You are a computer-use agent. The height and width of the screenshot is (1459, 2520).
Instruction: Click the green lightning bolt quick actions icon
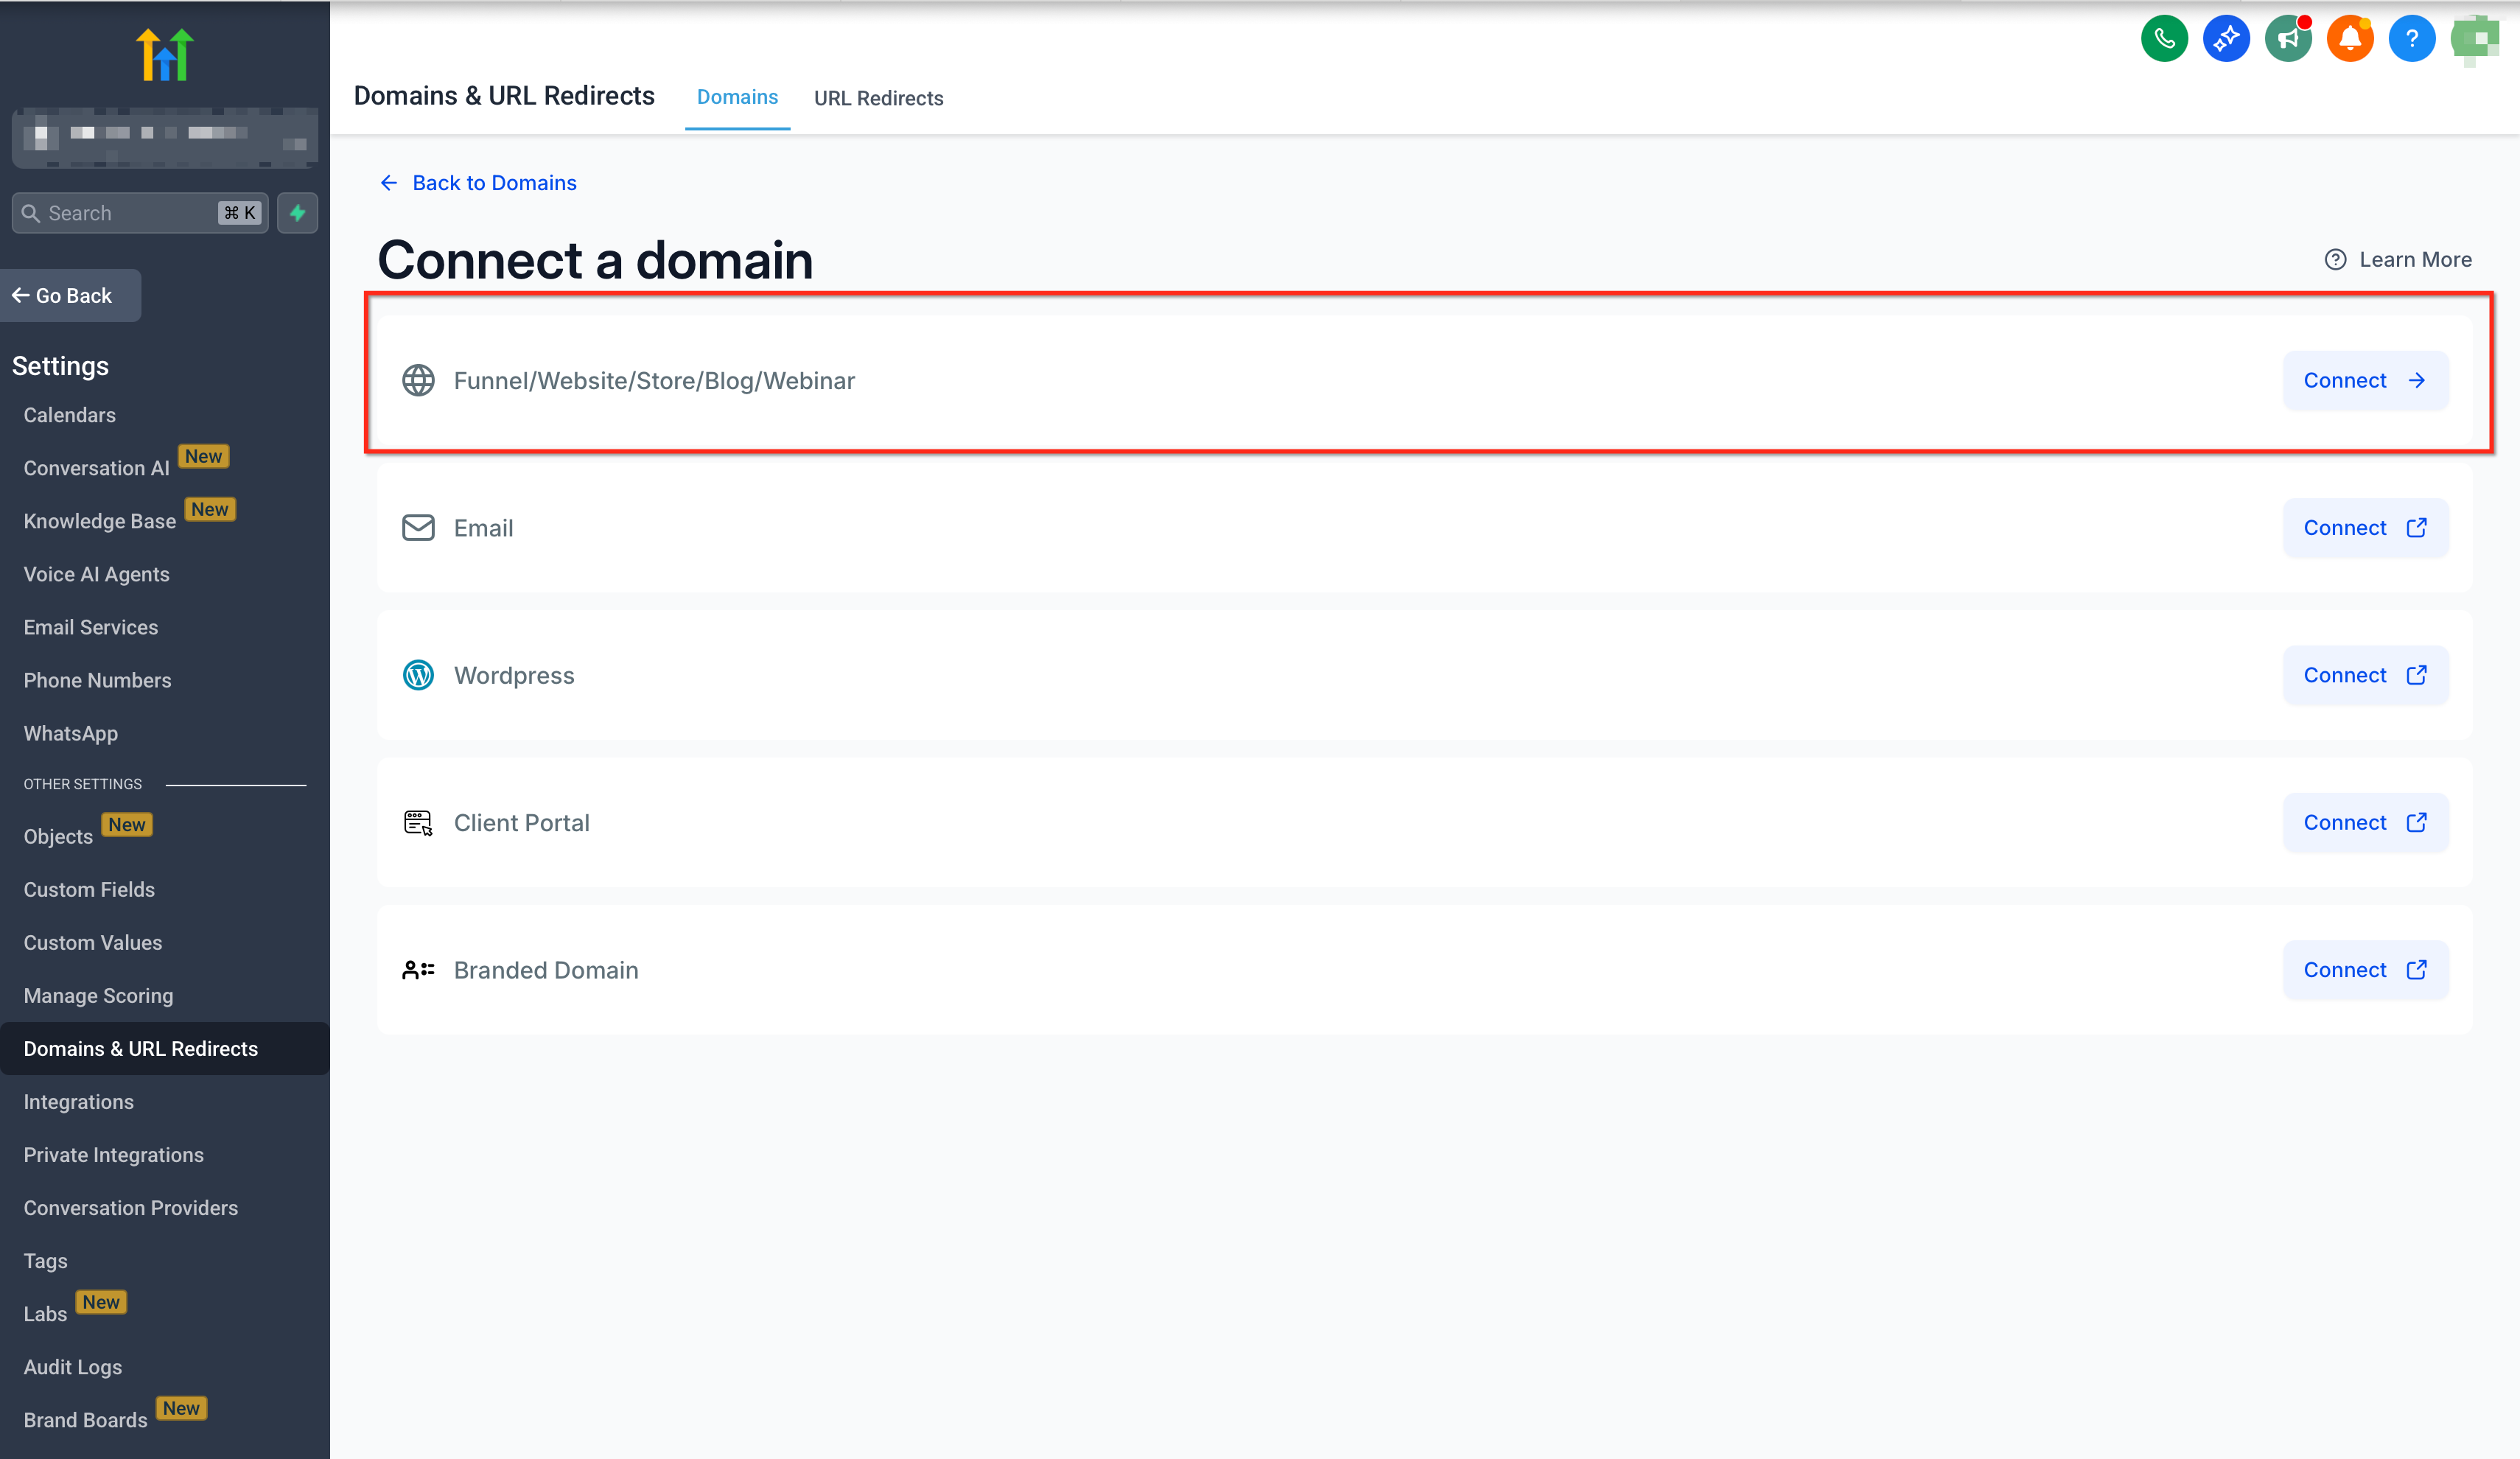[x=297, y=213]
